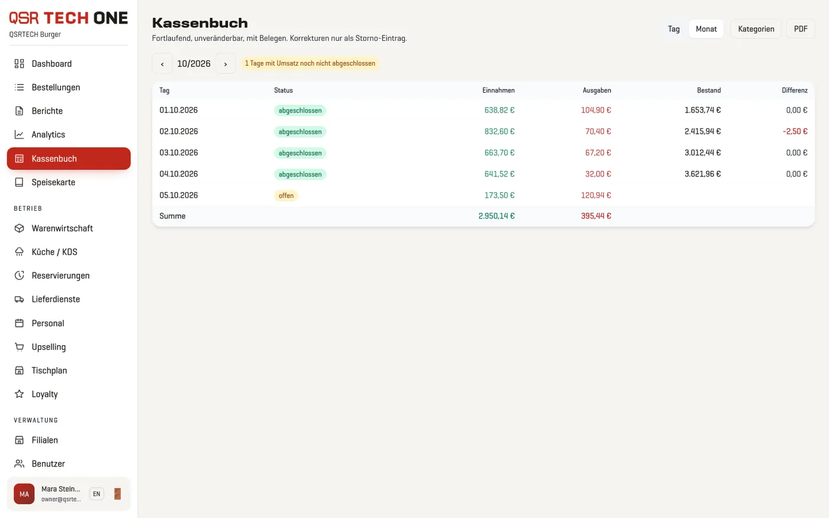Click the Filialen store icon

click(x=20, y=440)
